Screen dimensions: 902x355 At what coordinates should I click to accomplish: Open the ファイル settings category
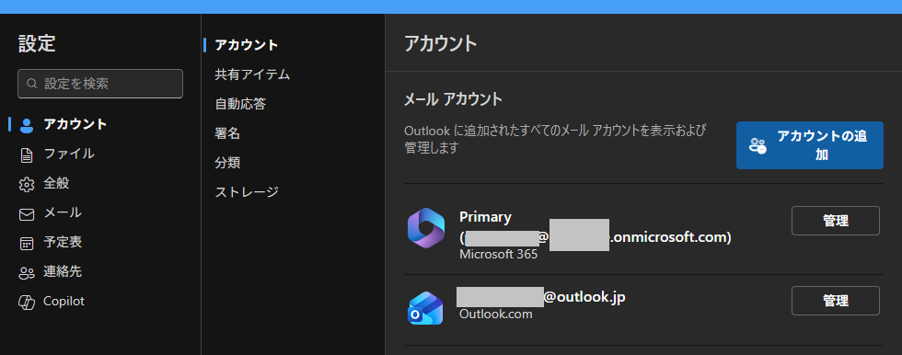pyautogui.click(x=69, y=154)
